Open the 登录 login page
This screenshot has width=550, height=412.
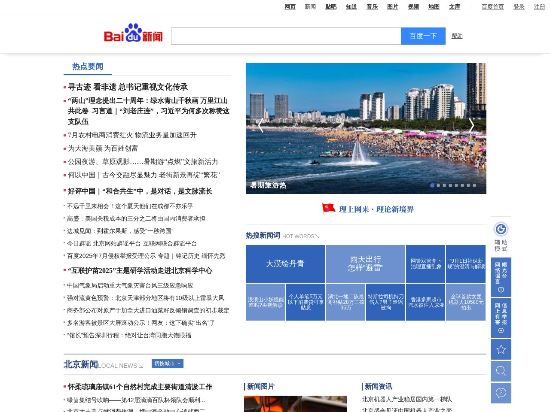coord(519,7)
